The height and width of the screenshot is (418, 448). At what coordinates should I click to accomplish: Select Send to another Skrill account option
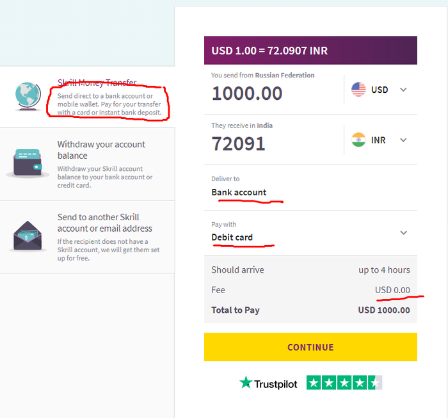105,223
